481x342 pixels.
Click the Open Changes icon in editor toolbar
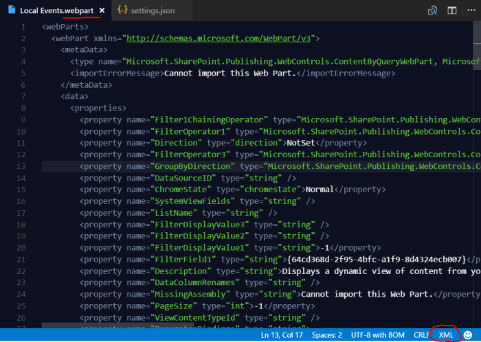click(x=433, y=11)
